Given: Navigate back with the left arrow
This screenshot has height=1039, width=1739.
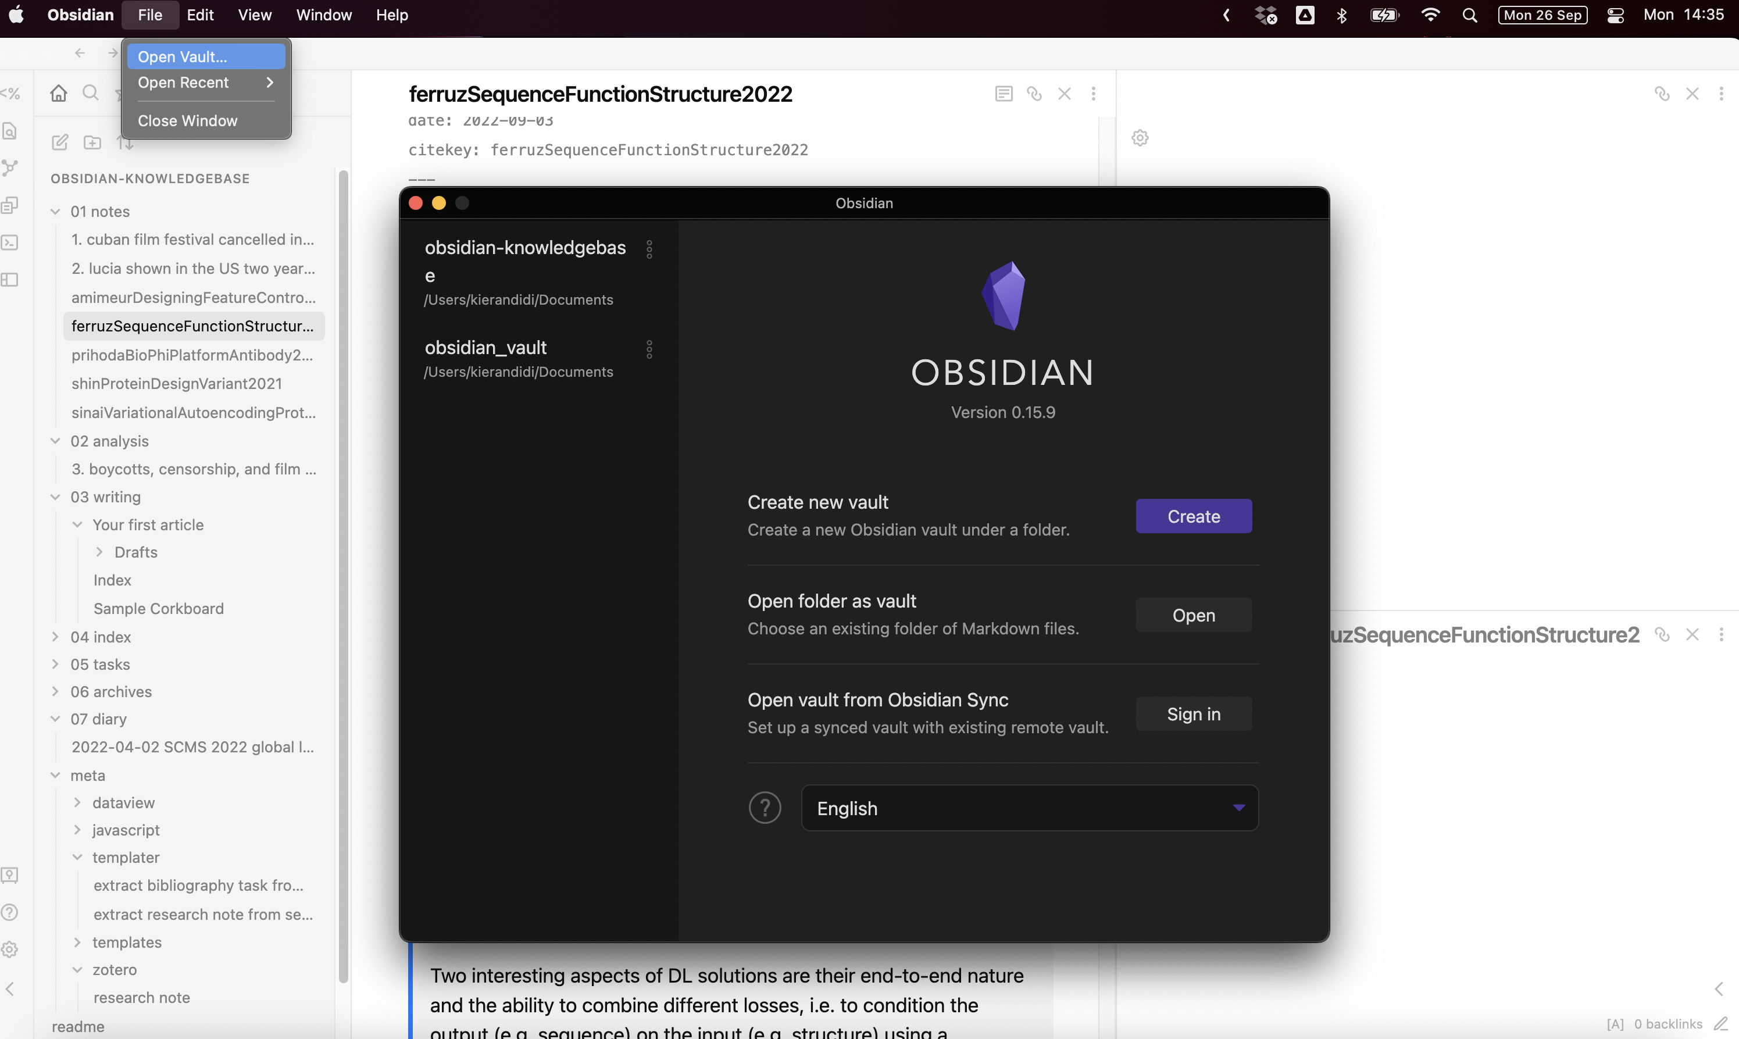Looking at the screenshot, I should (x=80, y=53).
